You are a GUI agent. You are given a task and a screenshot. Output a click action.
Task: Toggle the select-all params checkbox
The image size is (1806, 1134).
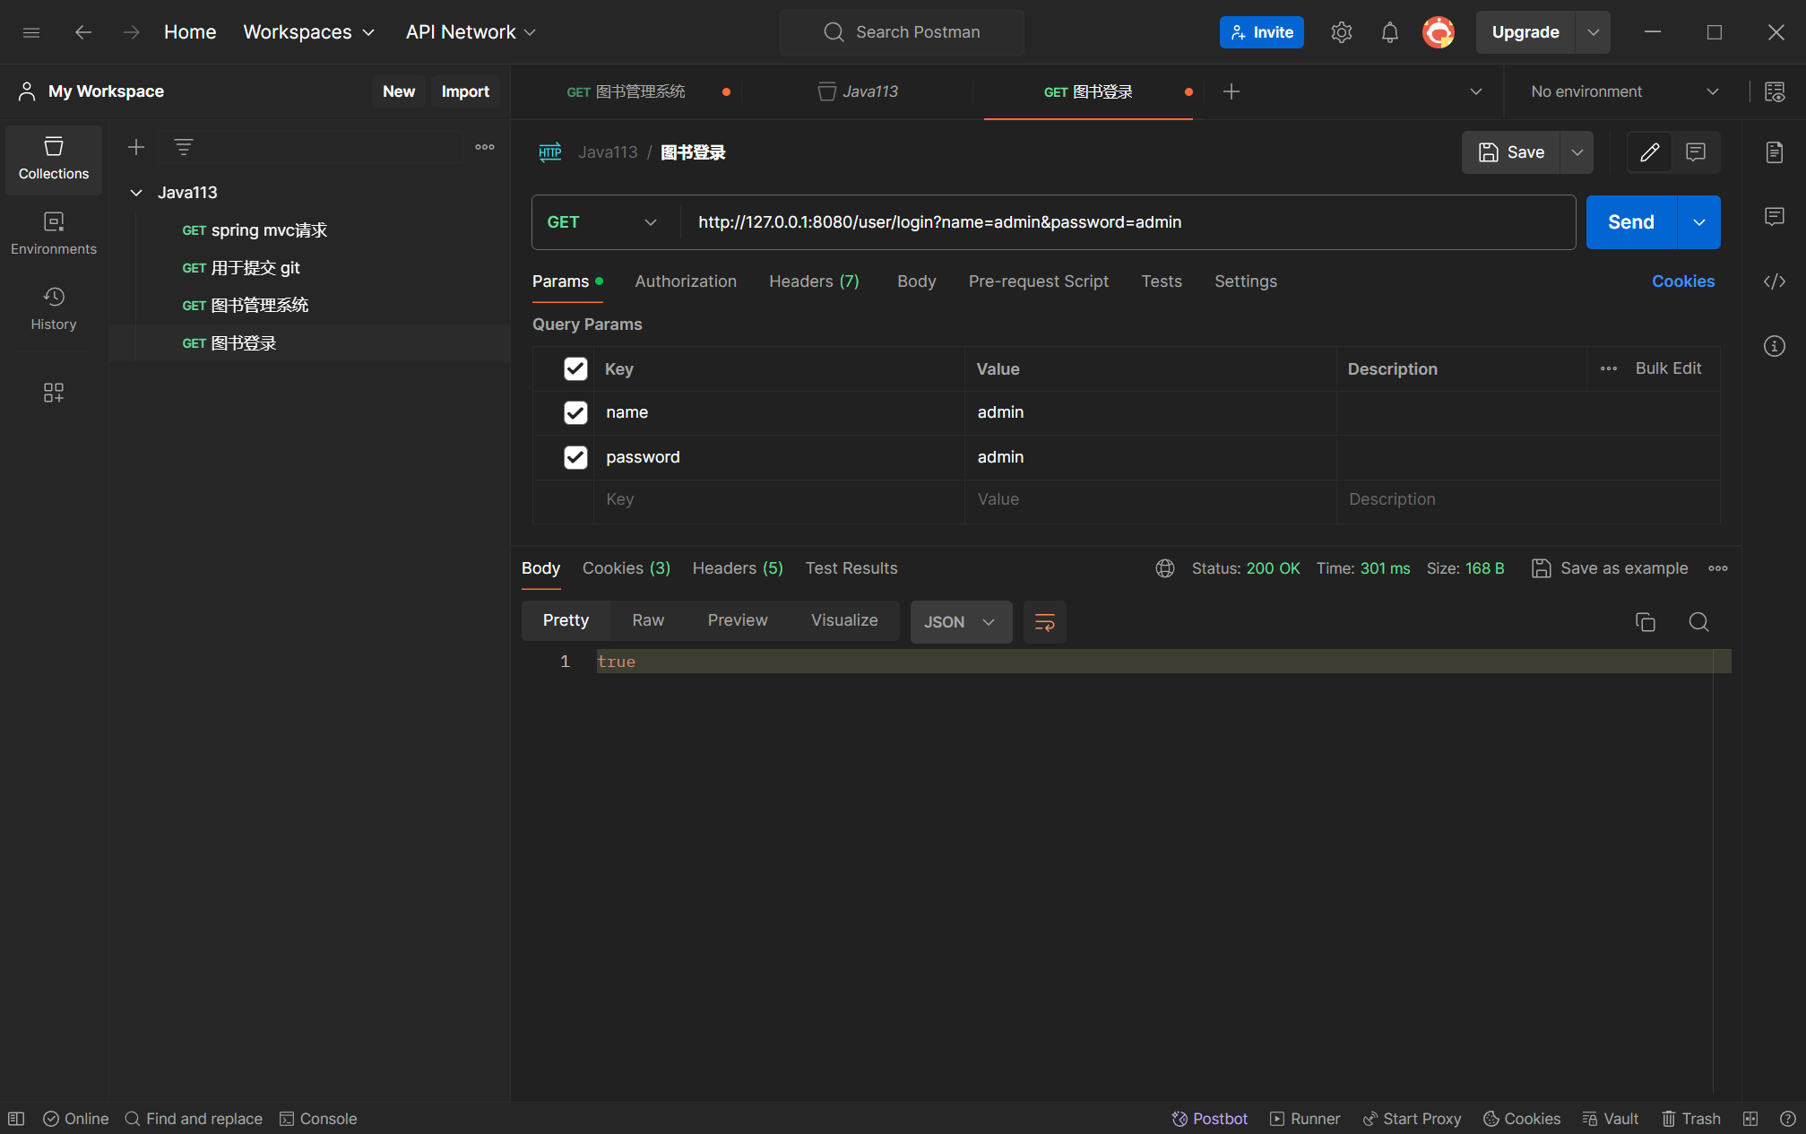pos(575,368)
